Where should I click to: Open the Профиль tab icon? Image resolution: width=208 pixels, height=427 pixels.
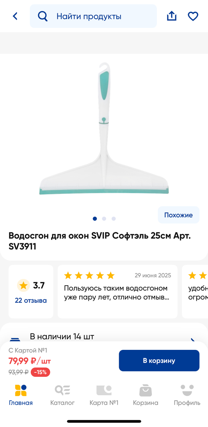click(187, 390)
